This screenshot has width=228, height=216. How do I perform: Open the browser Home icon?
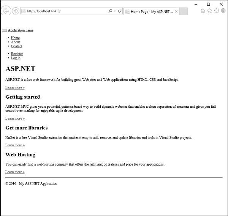pyautogui.click(x=203, y=11)
